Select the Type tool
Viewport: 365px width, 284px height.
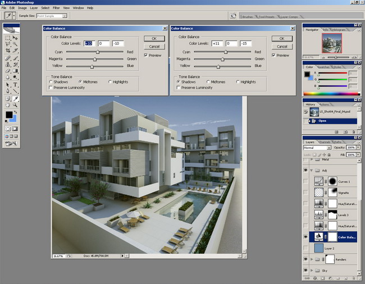15,85
